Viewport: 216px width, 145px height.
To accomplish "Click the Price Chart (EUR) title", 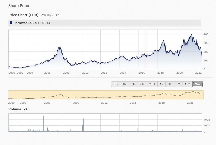I will [x=23, y=15].
